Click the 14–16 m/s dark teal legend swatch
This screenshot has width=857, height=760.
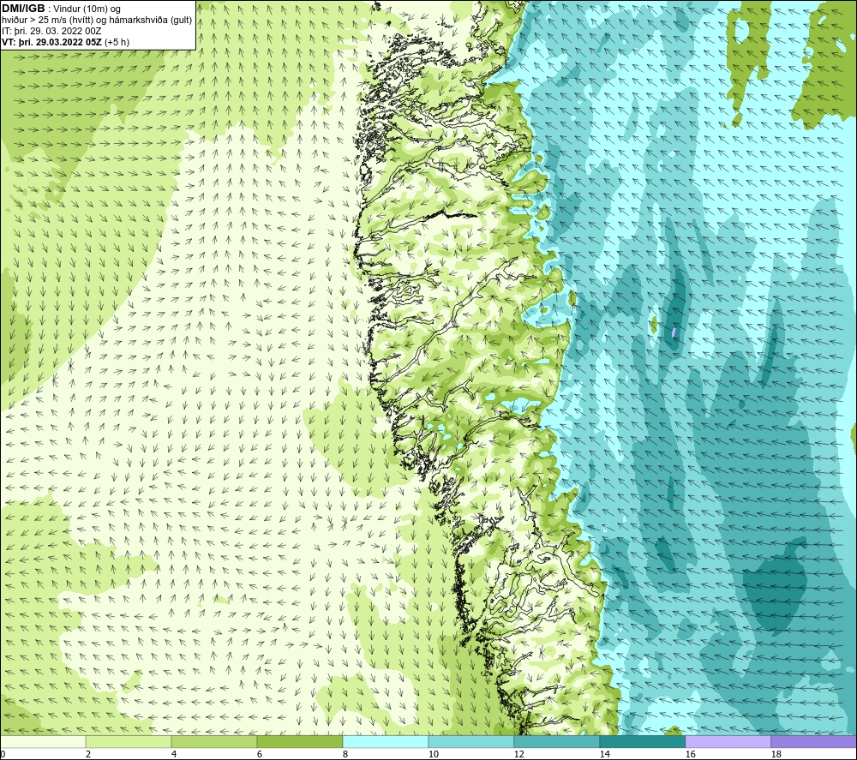pos(642,741)
